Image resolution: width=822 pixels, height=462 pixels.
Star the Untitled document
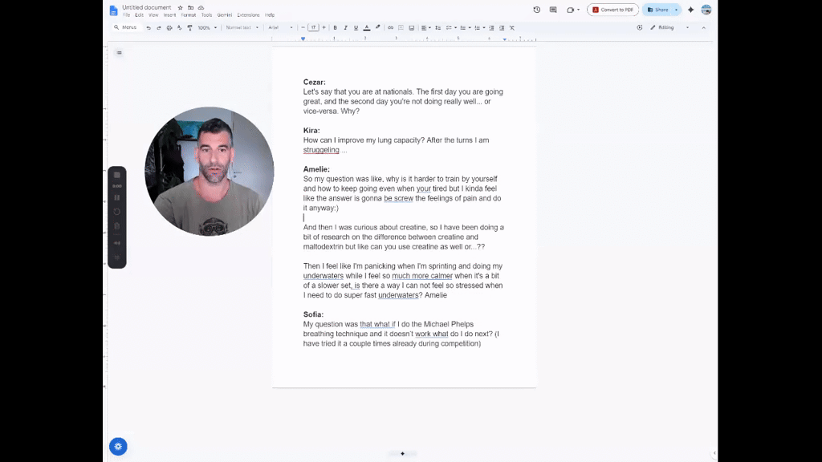181,8
